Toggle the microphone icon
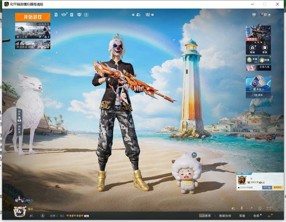Screen dimensions: 286x222 click(242, 208)
